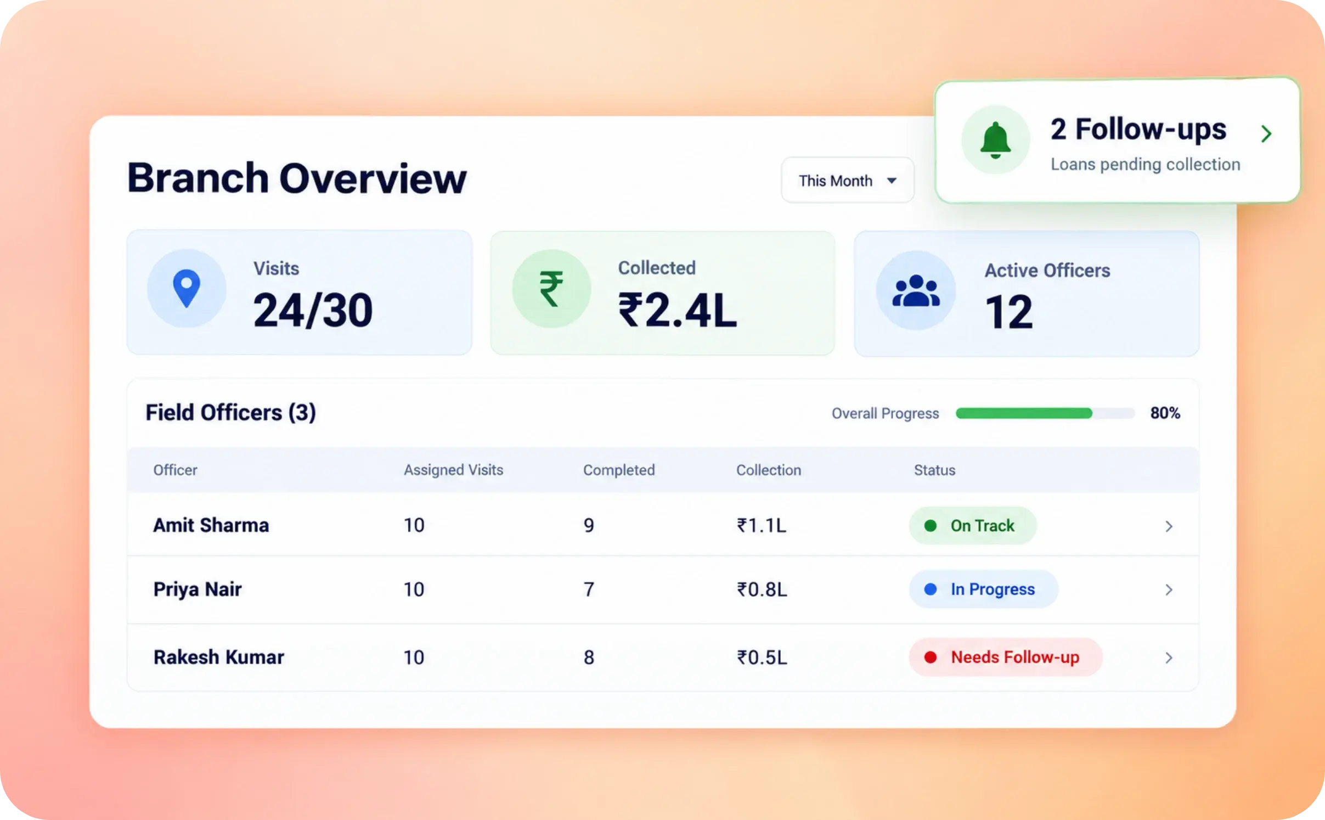
Task: Select the Active Officers count 12
Action: [1009, 312]
